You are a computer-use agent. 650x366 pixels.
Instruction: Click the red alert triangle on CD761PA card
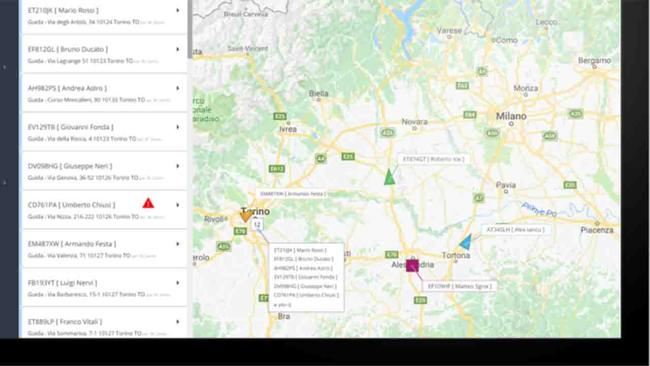pos(147,203)
